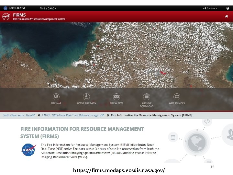Click the FIRMS header title
The width and height of the screenshot is (233, 175).
point(19,15)
